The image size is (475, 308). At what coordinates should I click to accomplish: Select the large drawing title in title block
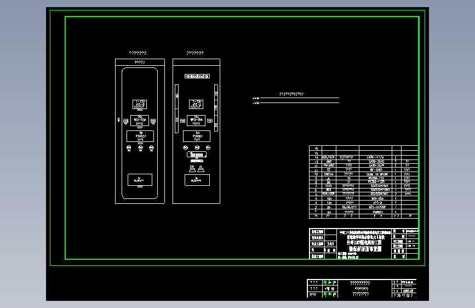(365, 249)
